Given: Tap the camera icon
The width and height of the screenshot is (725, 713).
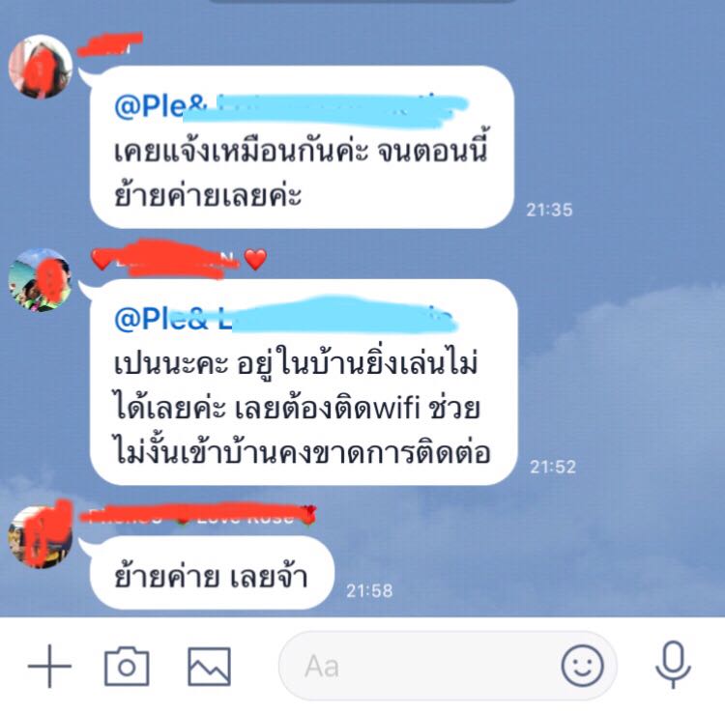Looking at the screenshot, I should [x=127, y=666].
